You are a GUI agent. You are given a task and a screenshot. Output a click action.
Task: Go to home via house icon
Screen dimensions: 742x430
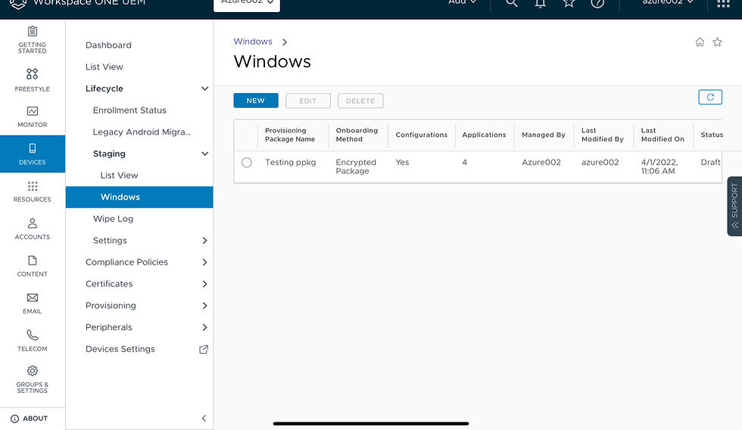point(700,42)
